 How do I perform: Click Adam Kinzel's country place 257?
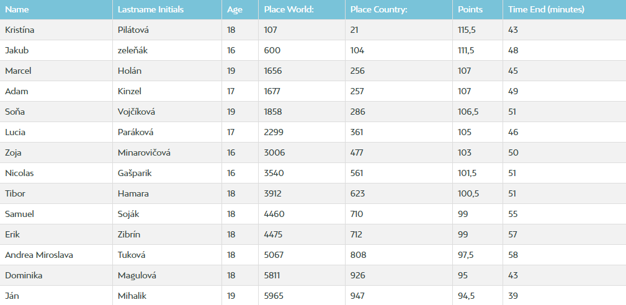[x=399, y=91]
